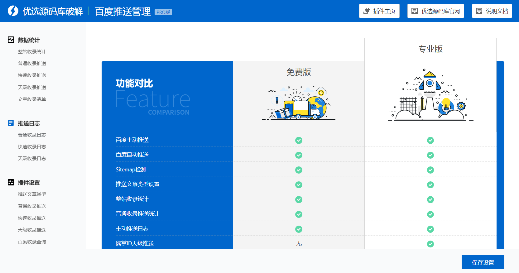The image size is (519, 273).
Task: Click the 专业版 column title
Action: (x=430, y=49)
